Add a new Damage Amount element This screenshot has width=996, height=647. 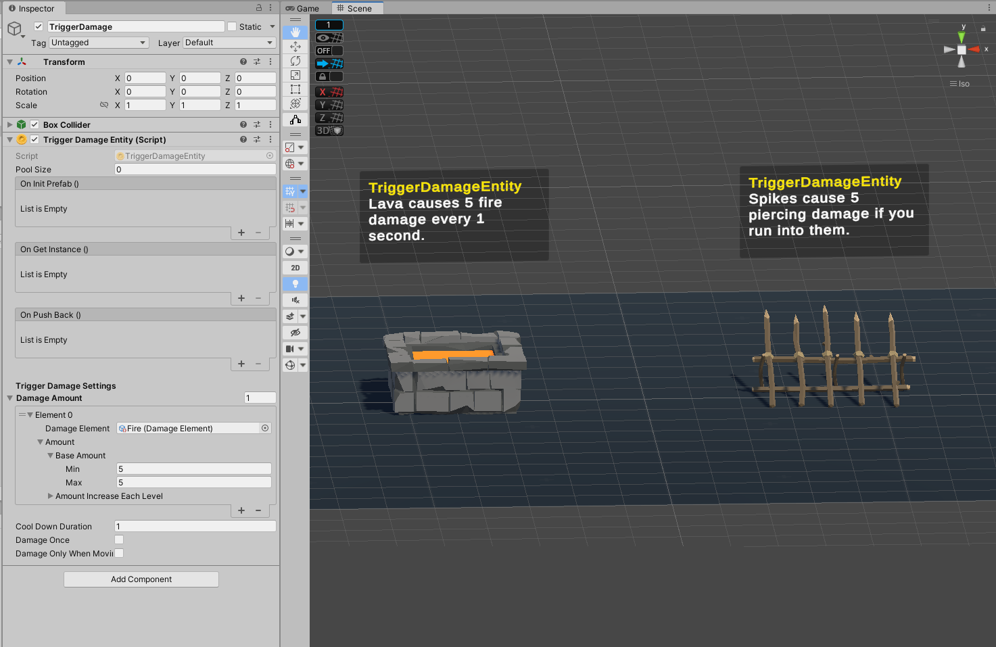point(241,510)
